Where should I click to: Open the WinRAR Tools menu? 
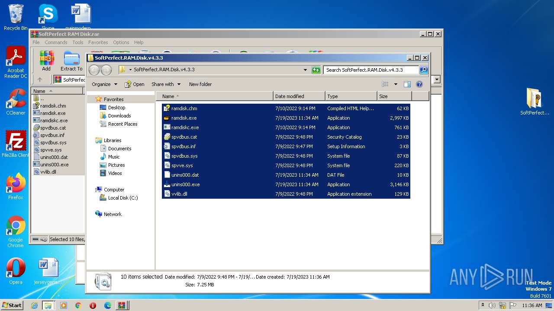pos(78,42)
